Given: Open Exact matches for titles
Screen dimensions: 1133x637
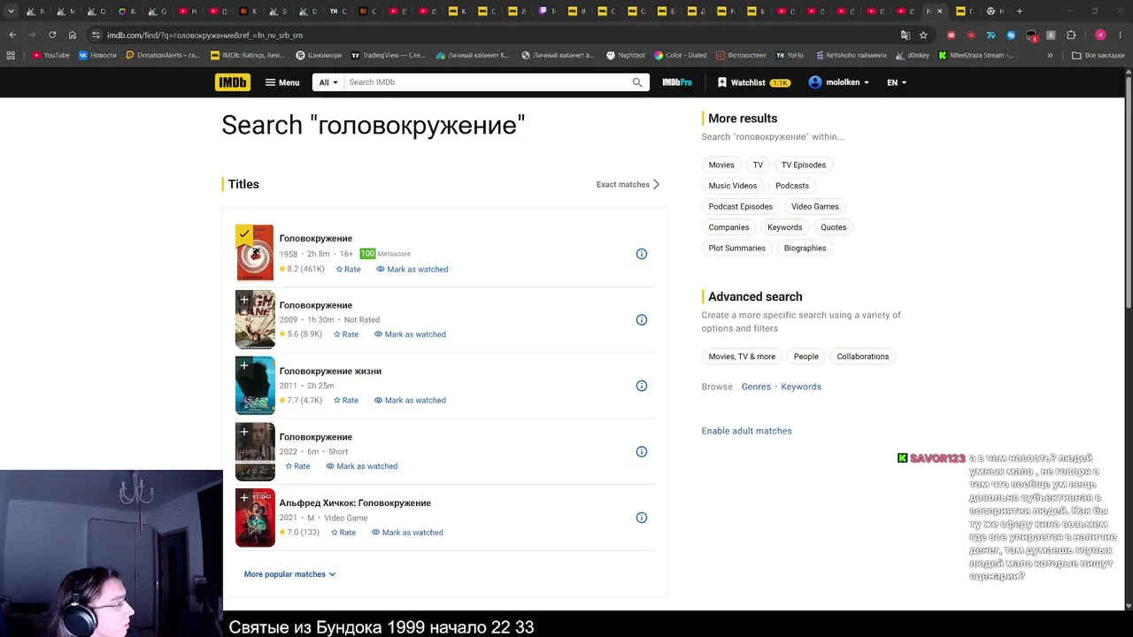Looking at the screenshot, I should [628, 184].
